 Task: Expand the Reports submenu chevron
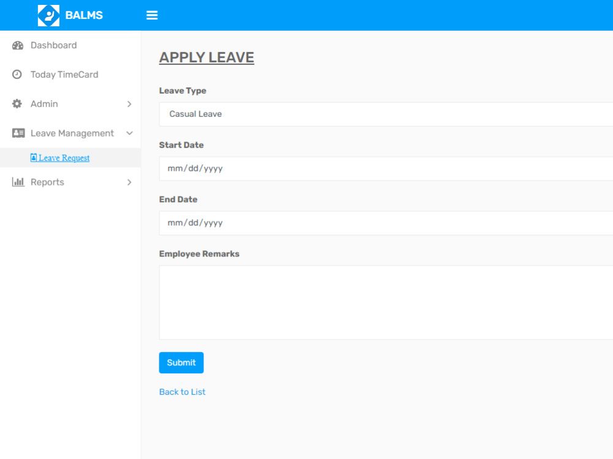129,182
